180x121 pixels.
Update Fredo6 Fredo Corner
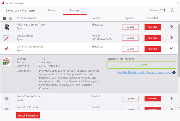(x=130, y=99)
